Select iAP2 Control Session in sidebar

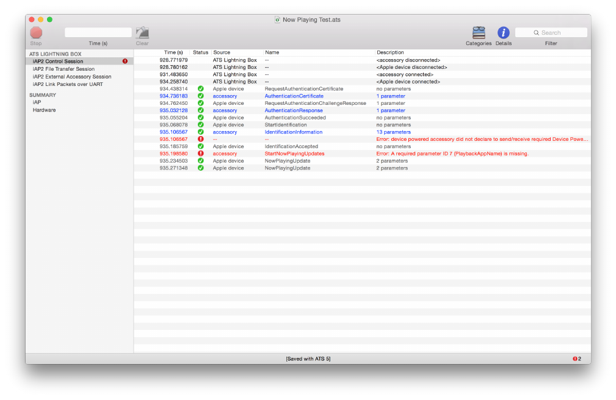[79, 61]
